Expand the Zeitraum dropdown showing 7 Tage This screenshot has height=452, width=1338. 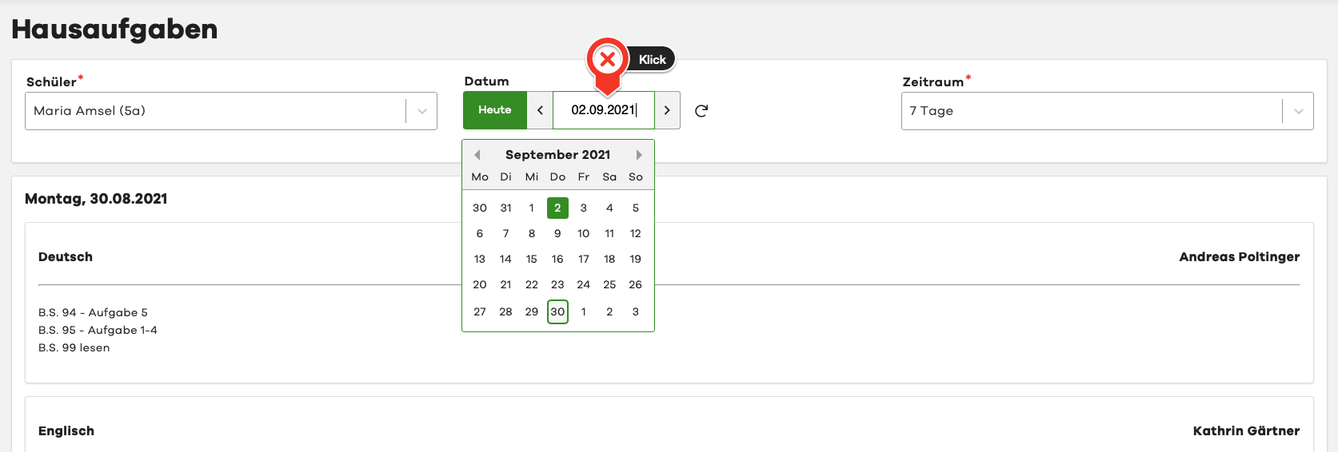pos(1092,111)
